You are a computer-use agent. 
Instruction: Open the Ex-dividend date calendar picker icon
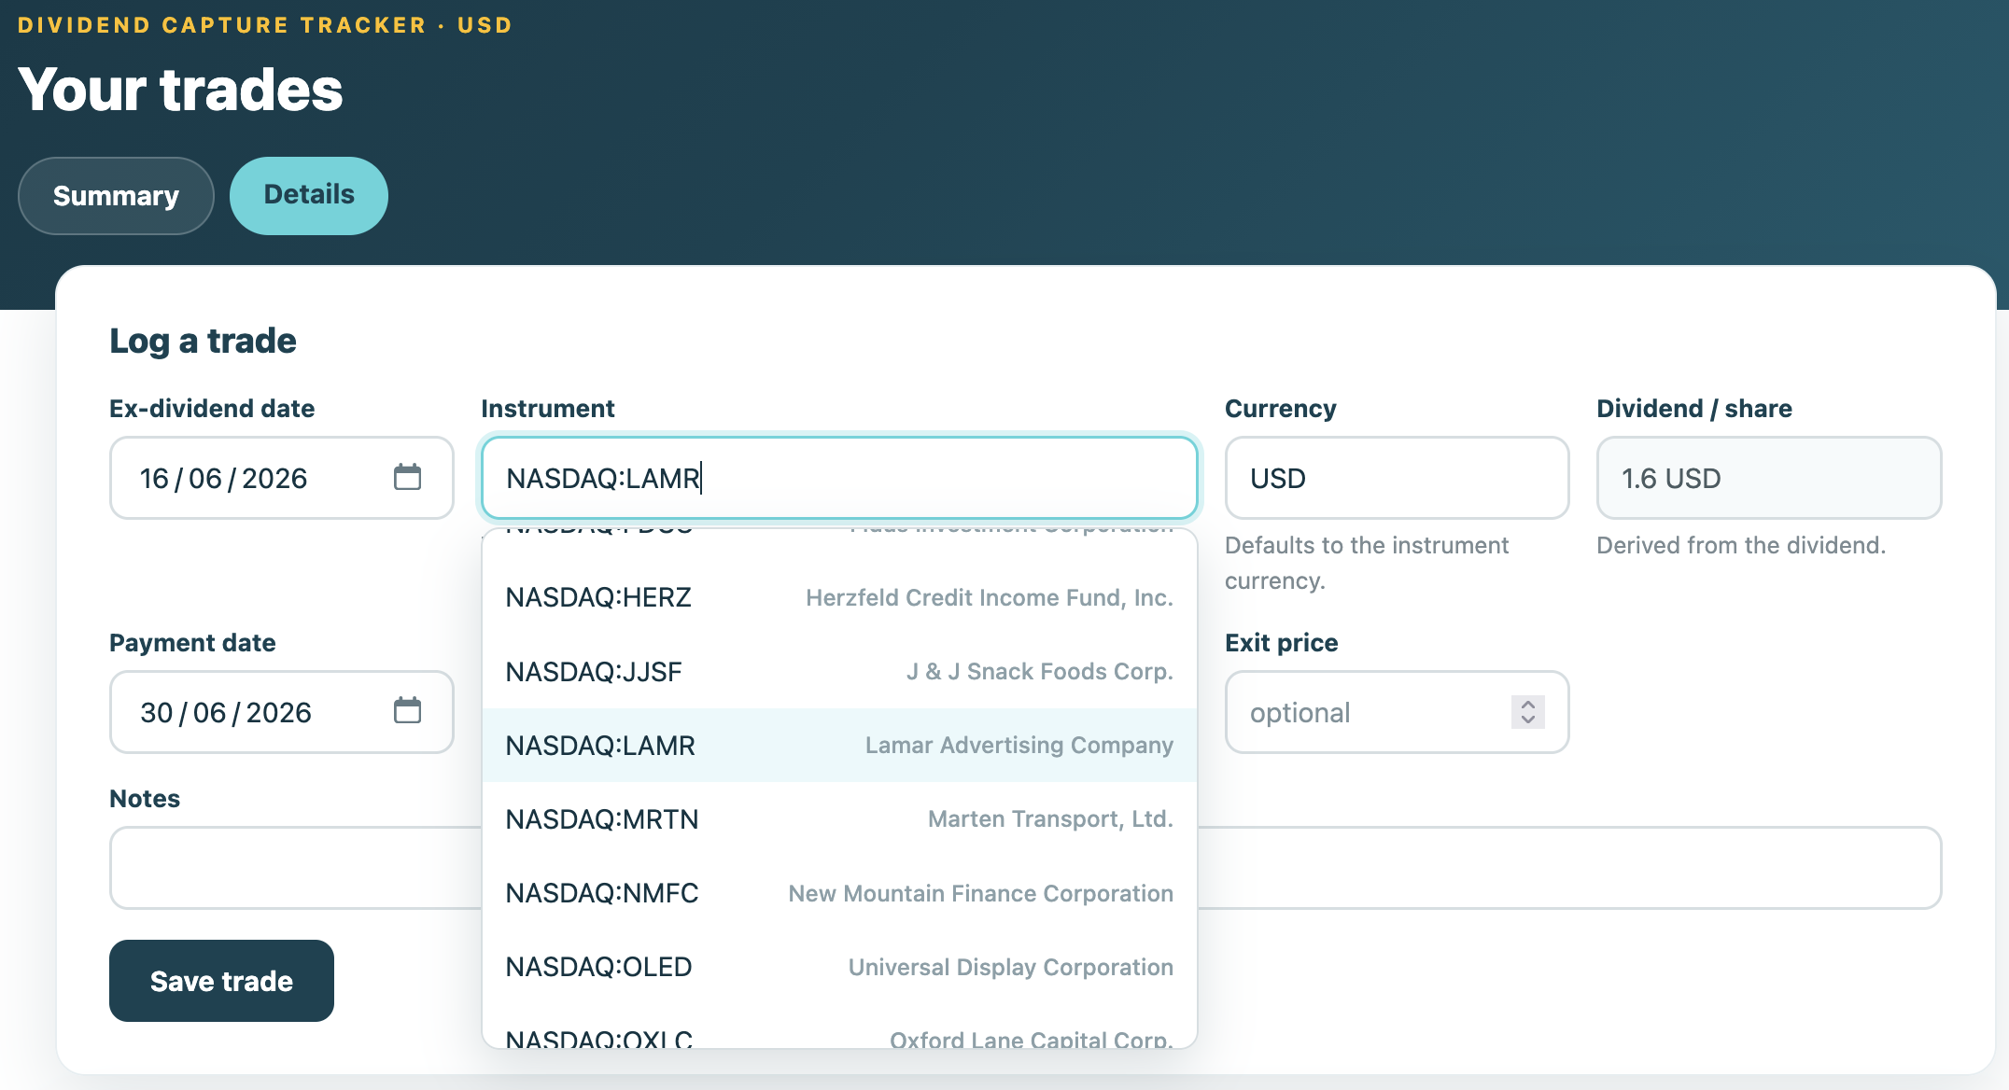[x=407, y=477]
